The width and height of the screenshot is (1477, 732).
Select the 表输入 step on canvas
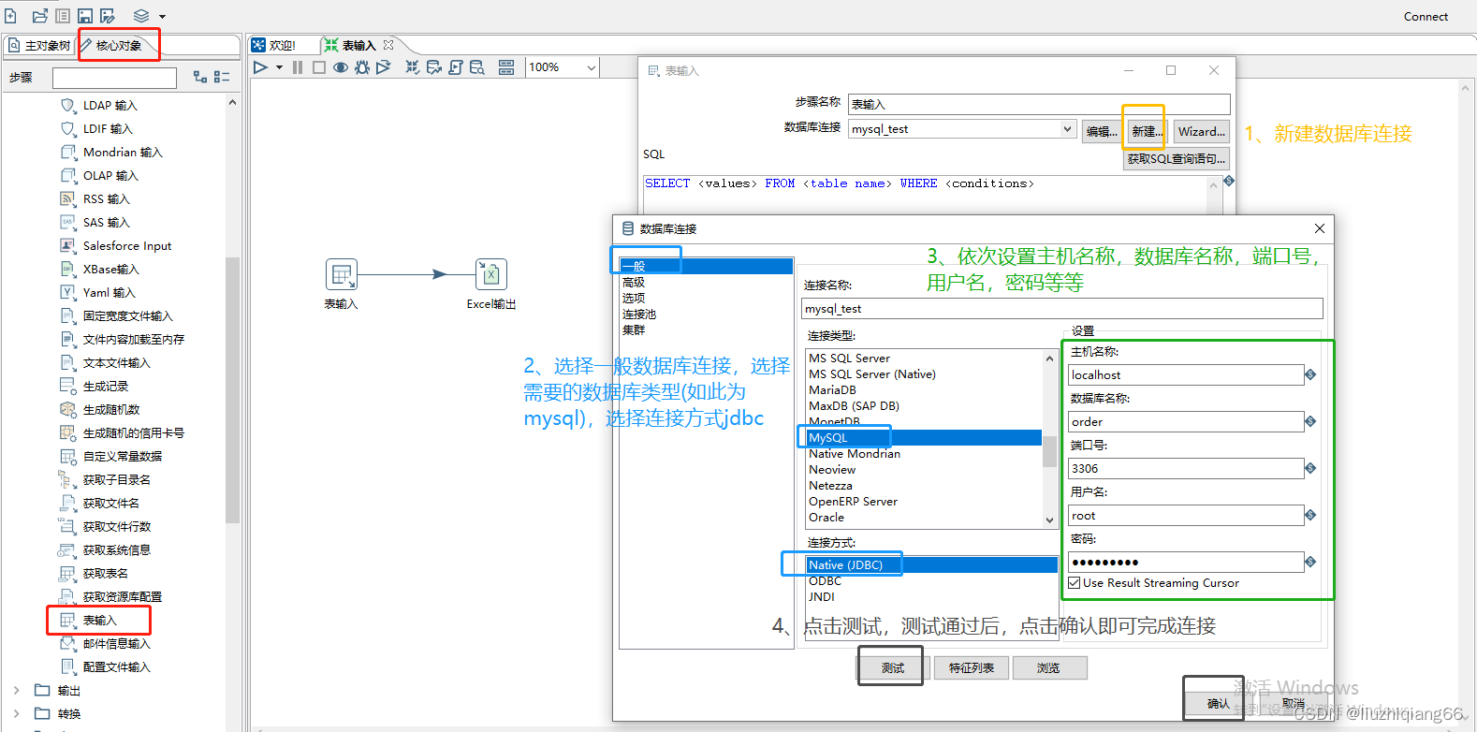342,274
